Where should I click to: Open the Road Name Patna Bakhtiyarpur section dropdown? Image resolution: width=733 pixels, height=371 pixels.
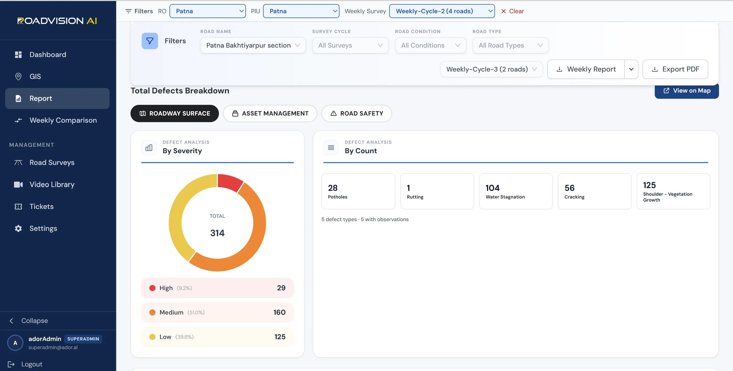click(253, 45)
